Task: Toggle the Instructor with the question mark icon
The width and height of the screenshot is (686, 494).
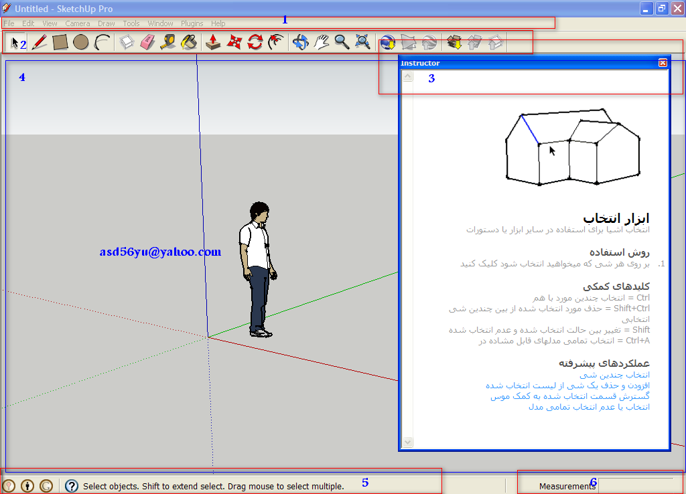Action: pyautogui.click(x=72, y=486)
